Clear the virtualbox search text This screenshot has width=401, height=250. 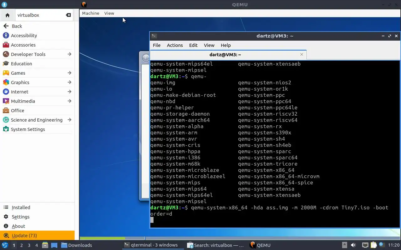click(x=68, y=15)
